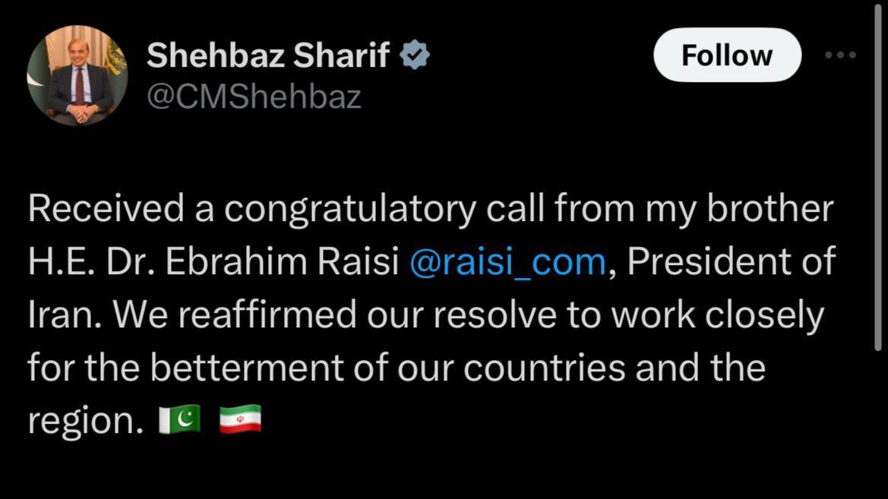
Task: Click the word "region." before the flags
Action: (86, 420)
